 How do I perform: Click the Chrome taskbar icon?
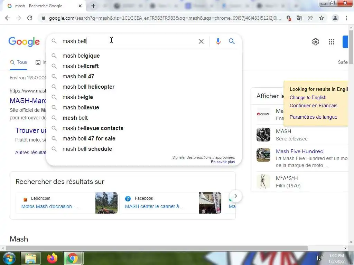pyautogui.click(x=73, y=258)
